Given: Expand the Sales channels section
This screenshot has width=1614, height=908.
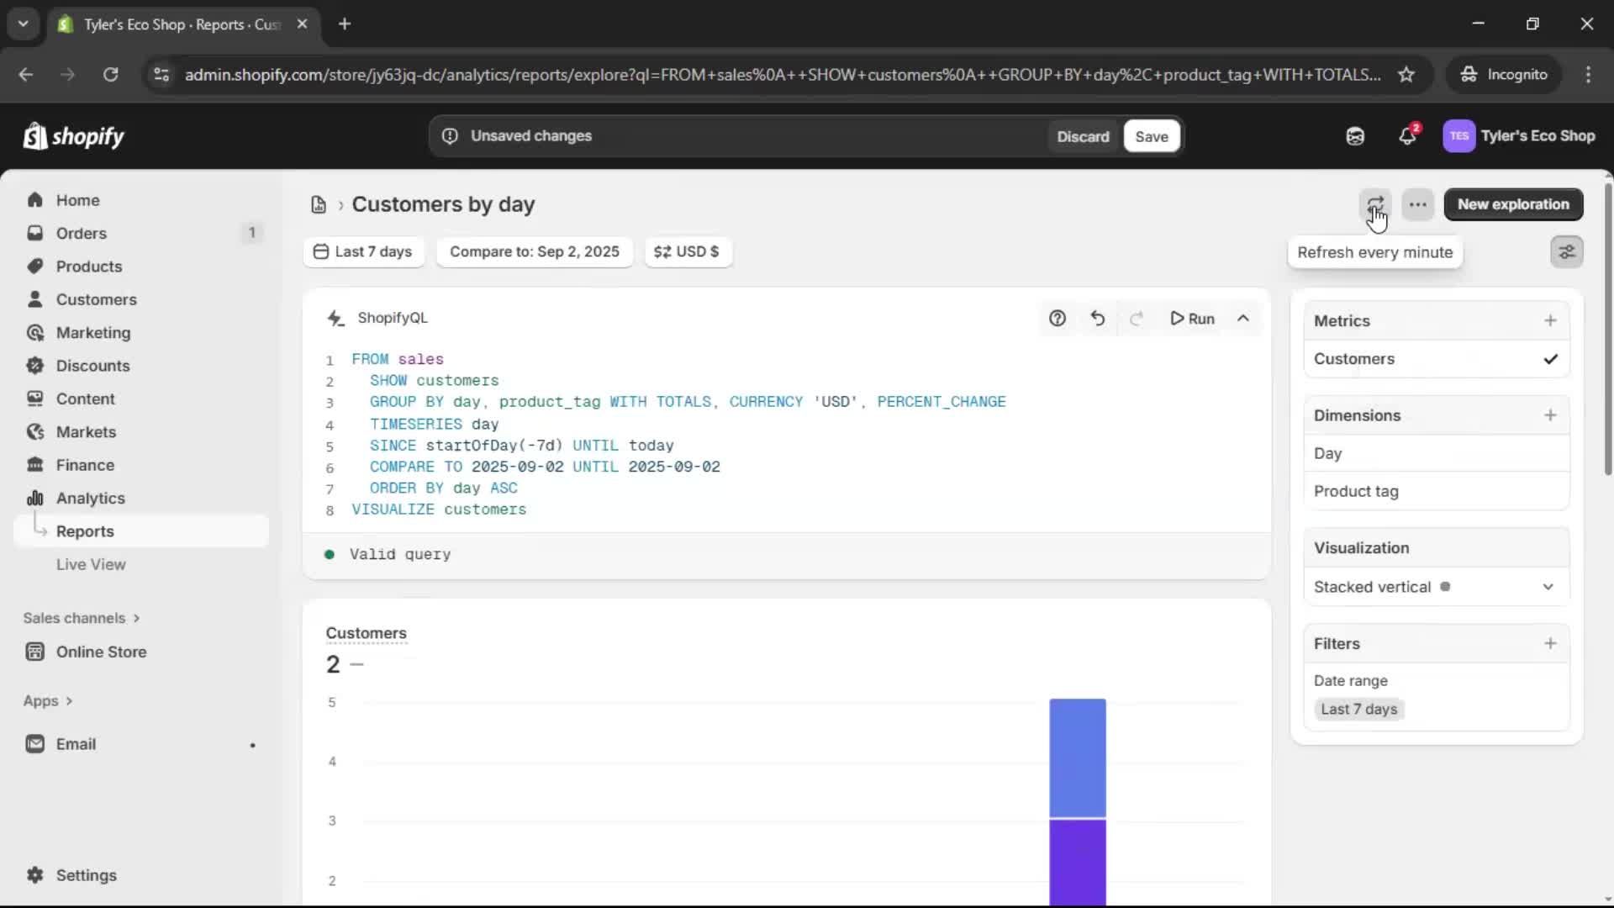Looking at the screenshot, I should tap(81, 618).
